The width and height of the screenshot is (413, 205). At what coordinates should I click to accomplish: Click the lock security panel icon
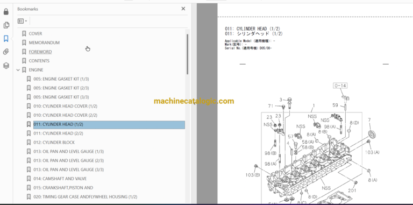point(6,12)
